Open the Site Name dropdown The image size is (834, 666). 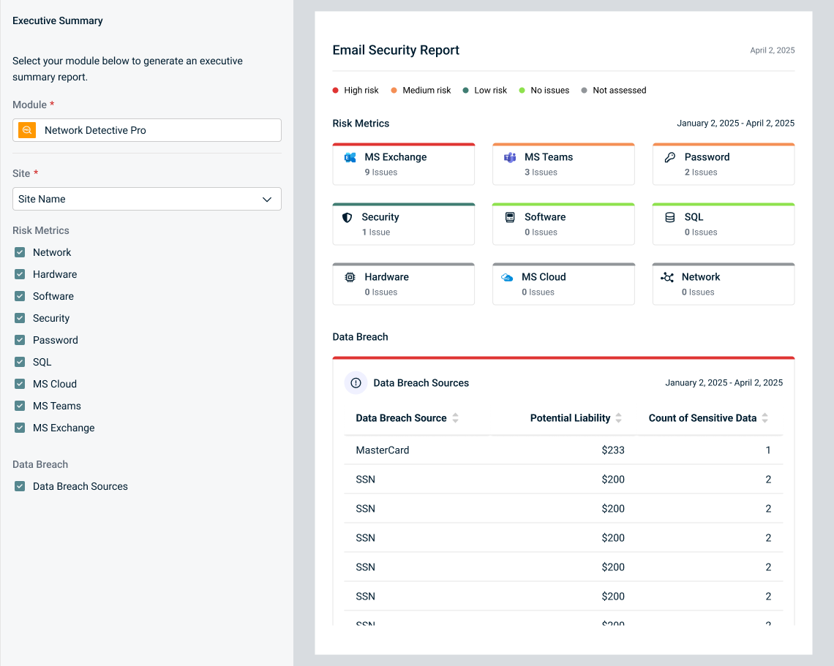pyautogui.click(x=146, y=199)
